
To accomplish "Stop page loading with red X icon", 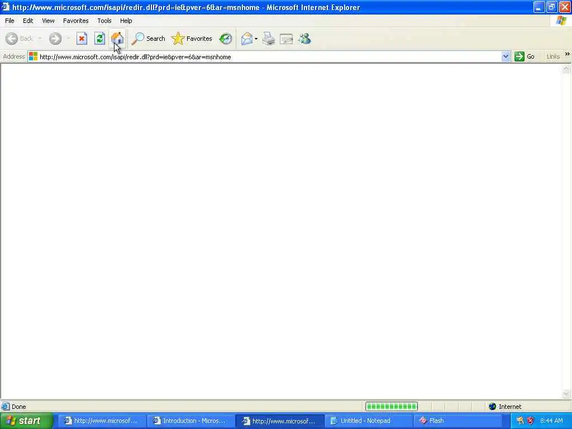I will [x=82, y=39].
